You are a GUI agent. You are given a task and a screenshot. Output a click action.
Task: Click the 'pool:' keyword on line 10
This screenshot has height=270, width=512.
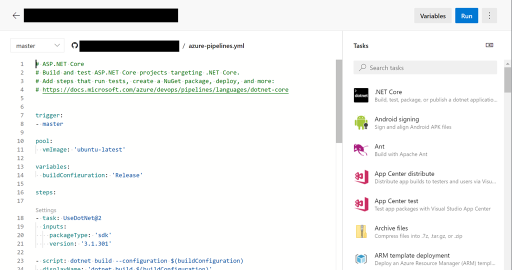point(44,141)
